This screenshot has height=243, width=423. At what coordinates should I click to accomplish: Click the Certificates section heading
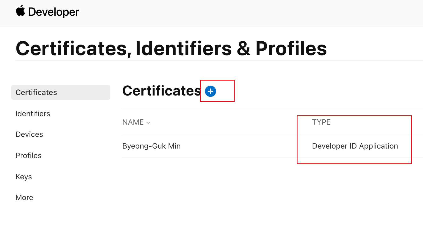162,91
